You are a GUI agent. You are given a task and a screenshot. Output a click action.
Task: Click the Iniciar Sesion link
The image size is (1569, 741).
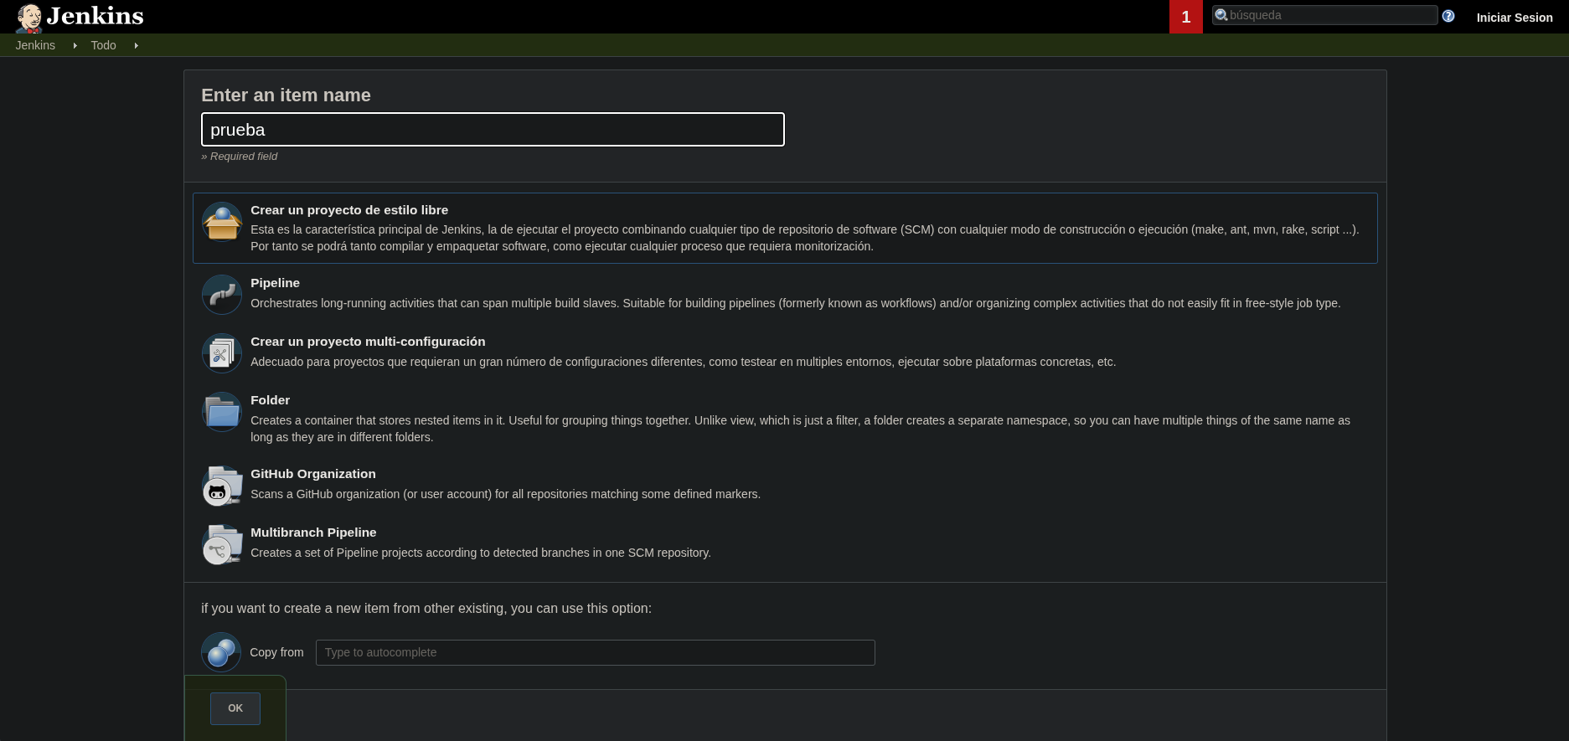(x=1515, y=18)
